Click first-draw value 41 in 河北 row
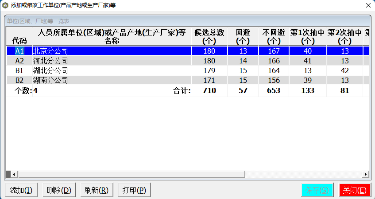 point(308,61)
